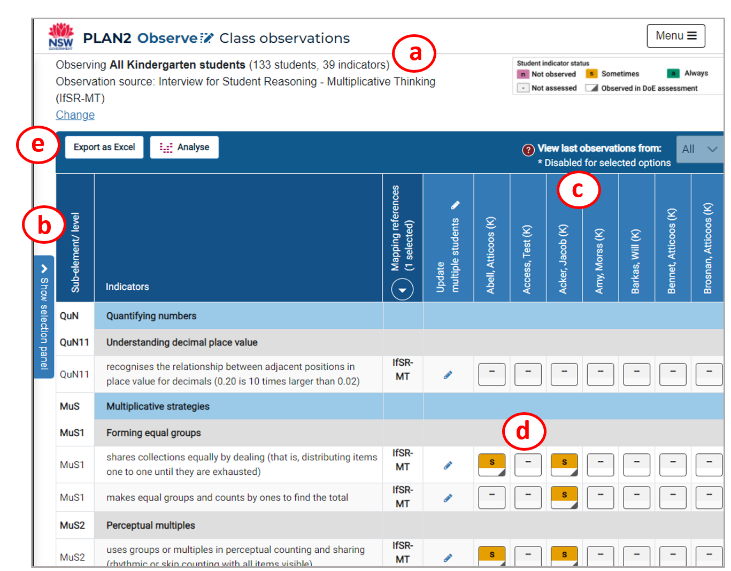Toggle Access, Test status for shares collections row
This screenshot has height=571, width=731.
528,465
